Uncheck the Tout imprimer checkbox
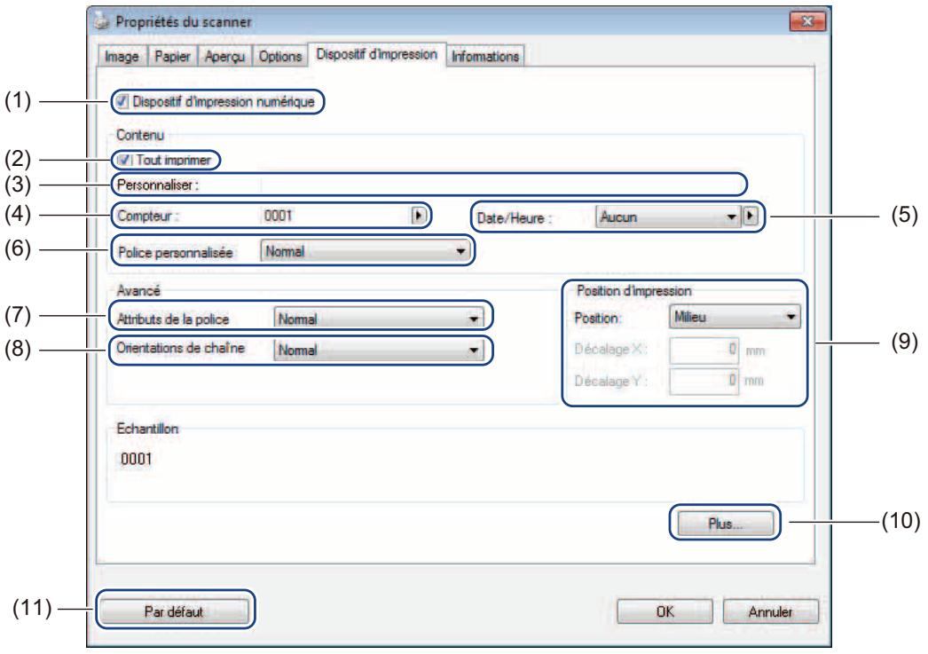928x654 pixels. click(x=123, y=160)
